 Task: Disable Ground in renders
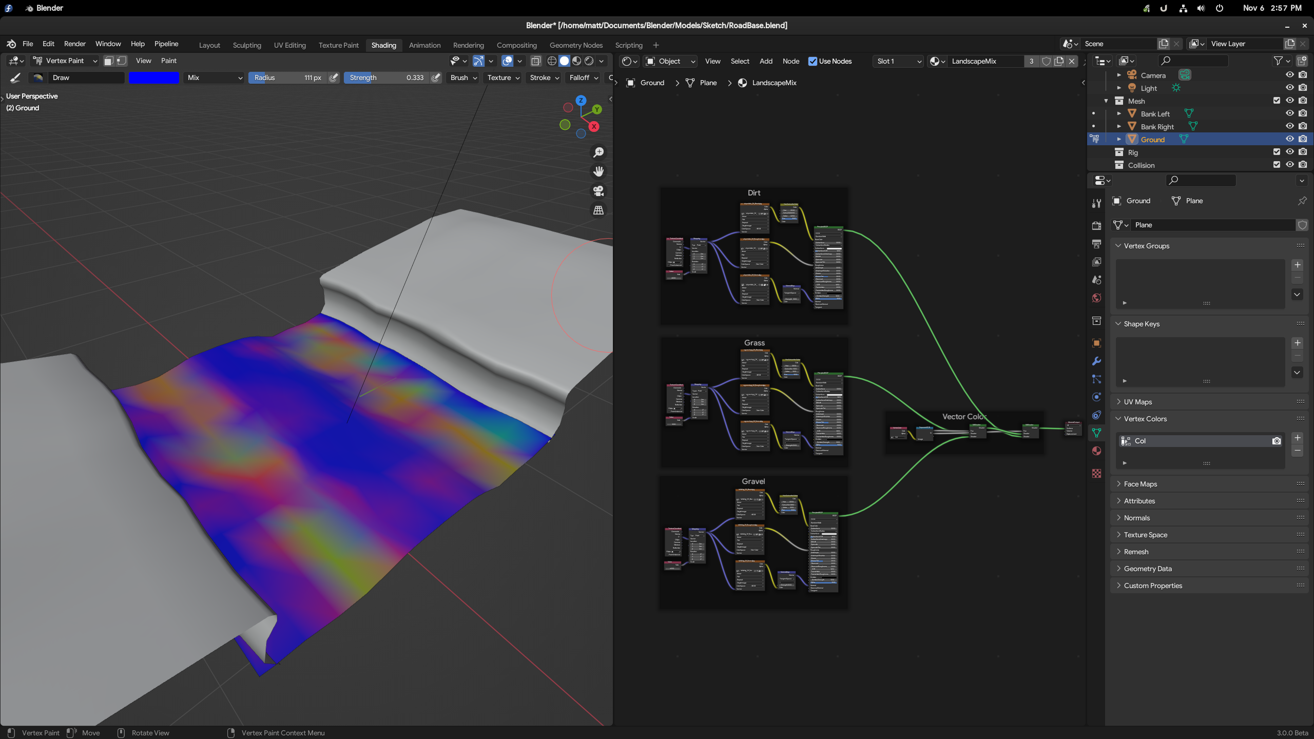click(1303, 139)
